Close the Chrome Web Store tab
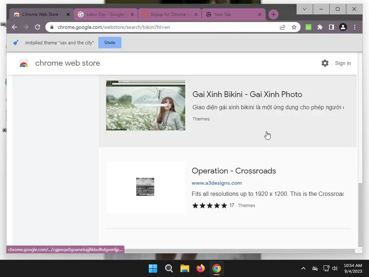 pos(68,14)
